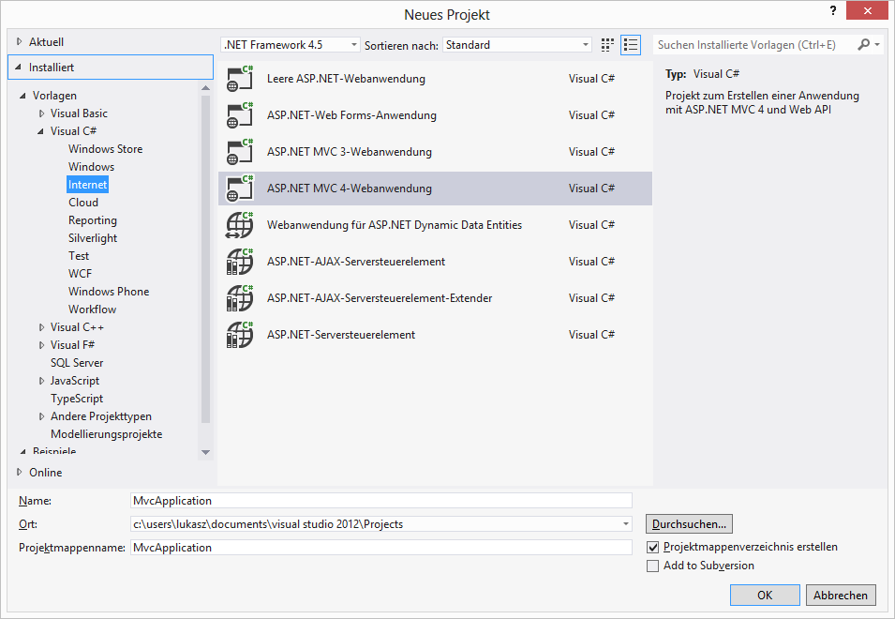The height and width of the screenshot is (619, 895).
Task: Click the Abbrechen button
Action: [841, 595]
